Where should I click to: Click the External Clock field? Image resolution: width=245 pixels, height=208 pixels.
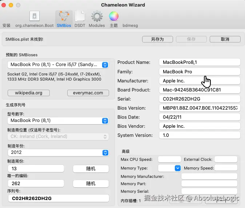226,159
